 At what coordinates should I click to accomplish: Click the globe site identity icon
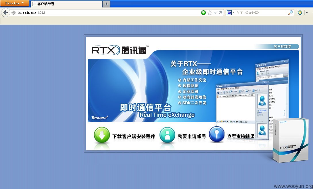[x=14, y=13]
